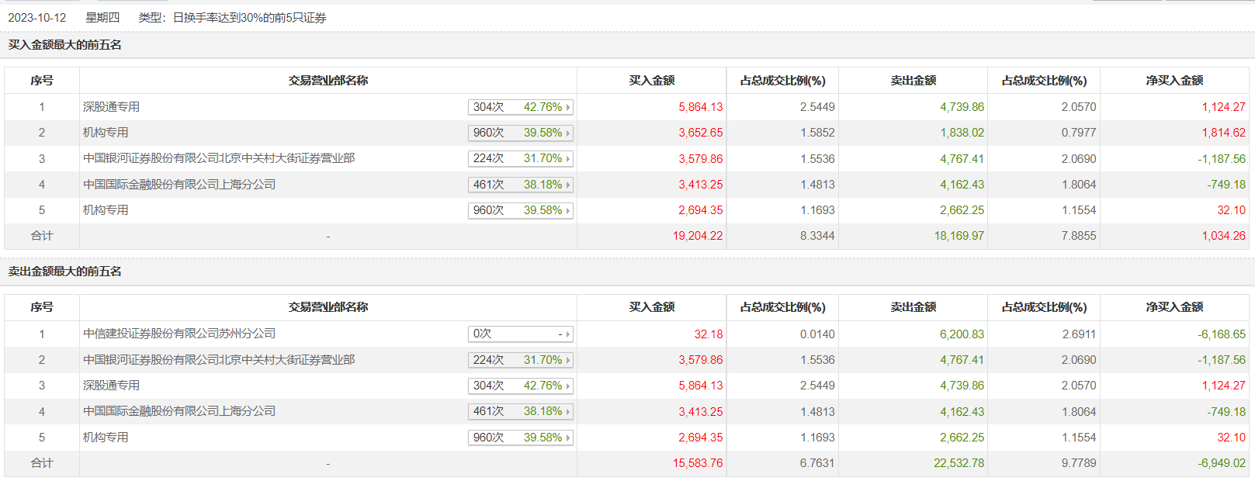
Task: Click the arrow in the 0次 box for 中信建投证券
Action: pos(568,334)
